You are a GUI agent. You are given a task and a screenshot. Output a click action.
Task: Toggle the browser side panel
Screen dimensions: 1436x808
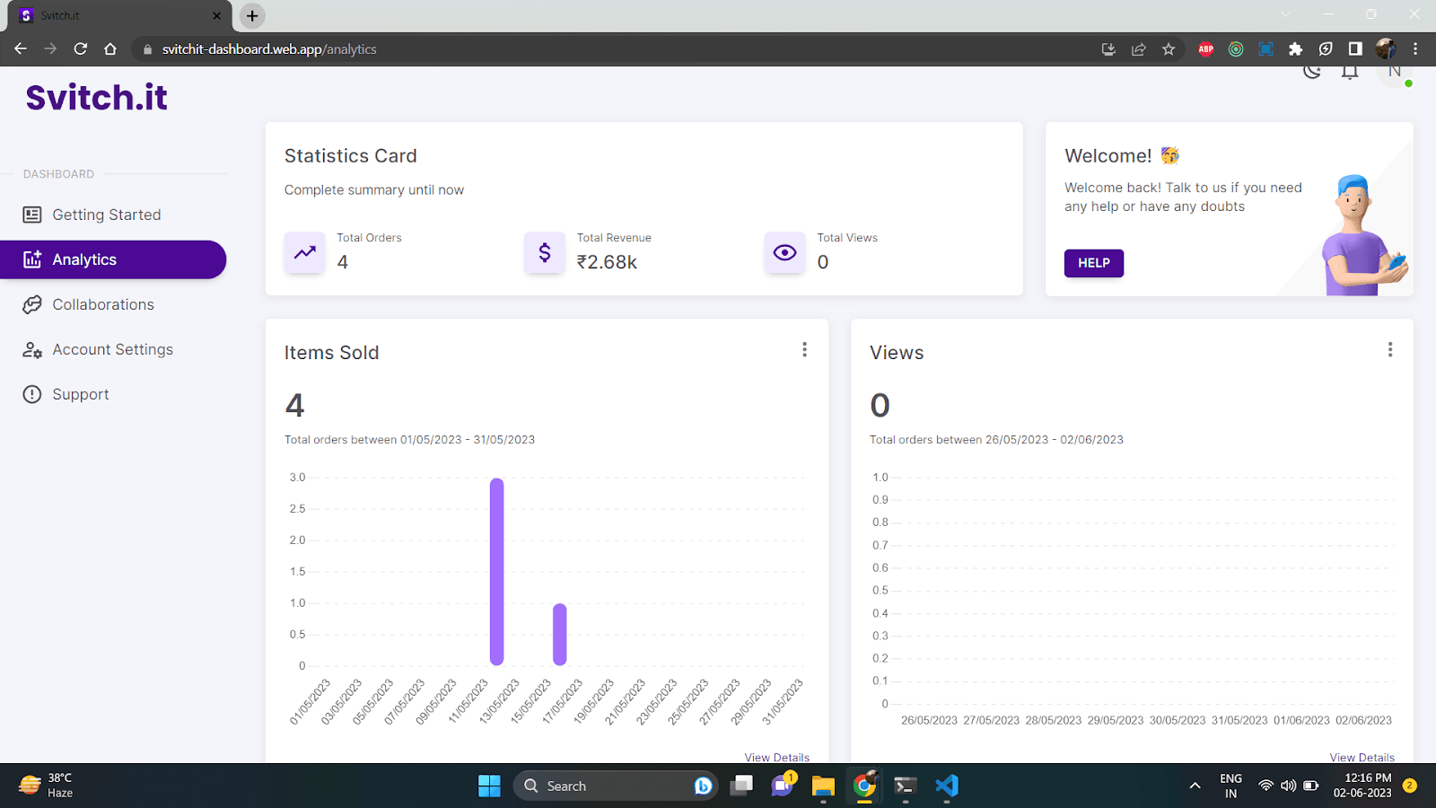click(1355, 49)
